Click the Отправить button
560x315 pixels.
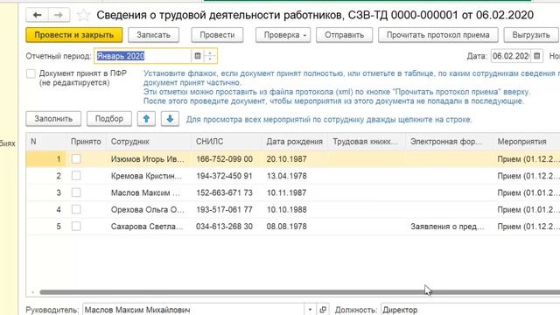tap(344, 35)
